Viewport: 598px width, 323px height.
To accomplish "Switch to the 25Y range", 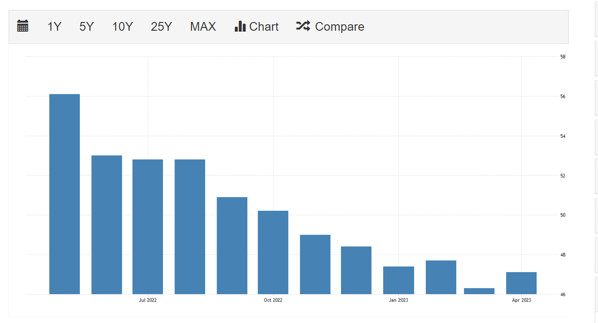I will (x=161, y=27).
